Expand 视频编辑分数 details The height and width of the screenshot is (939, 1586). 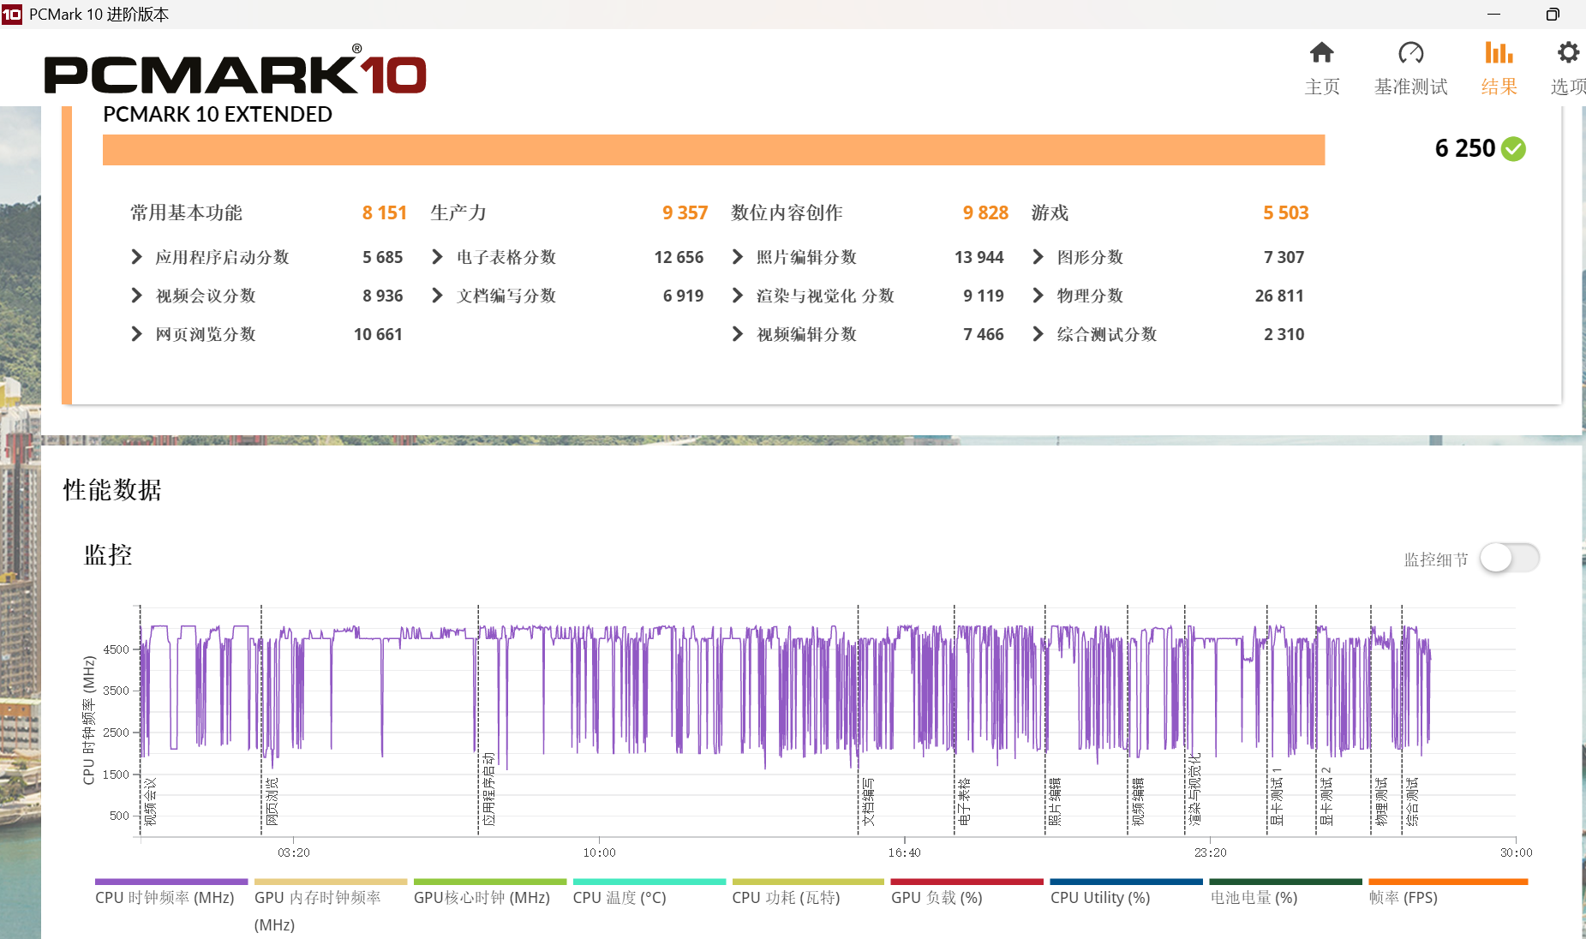point(737,334)
